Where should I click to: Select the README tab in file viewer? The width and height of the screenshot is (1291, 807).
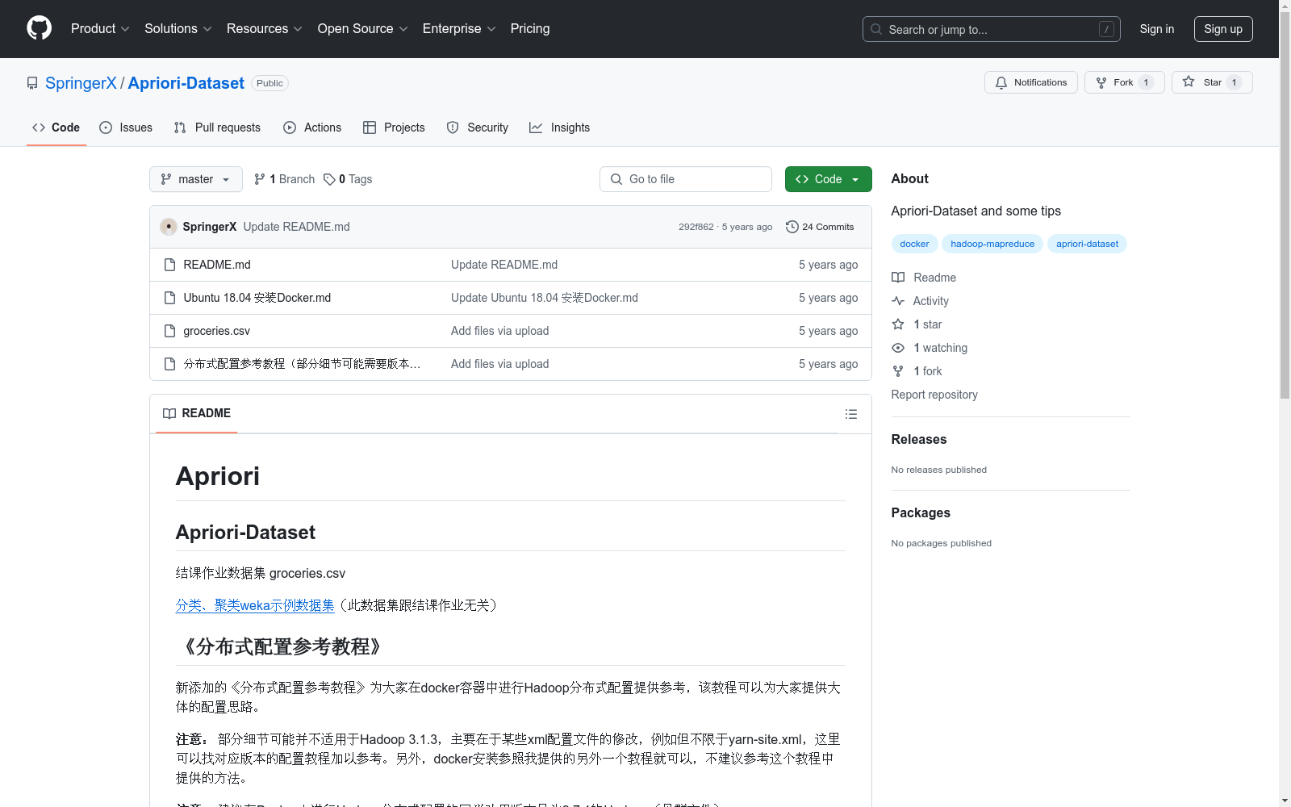197,413
